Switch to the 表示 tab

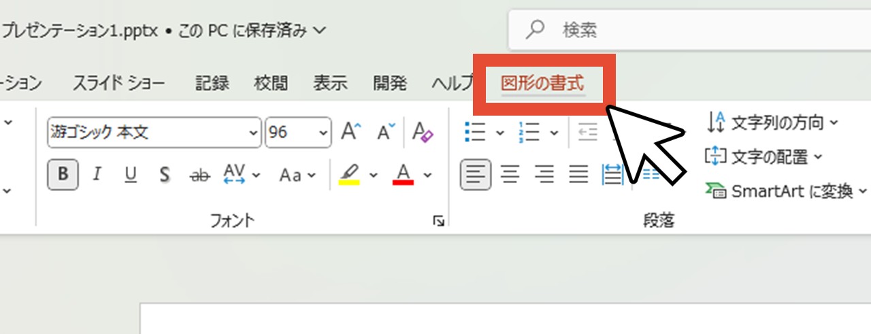(330, 84)
